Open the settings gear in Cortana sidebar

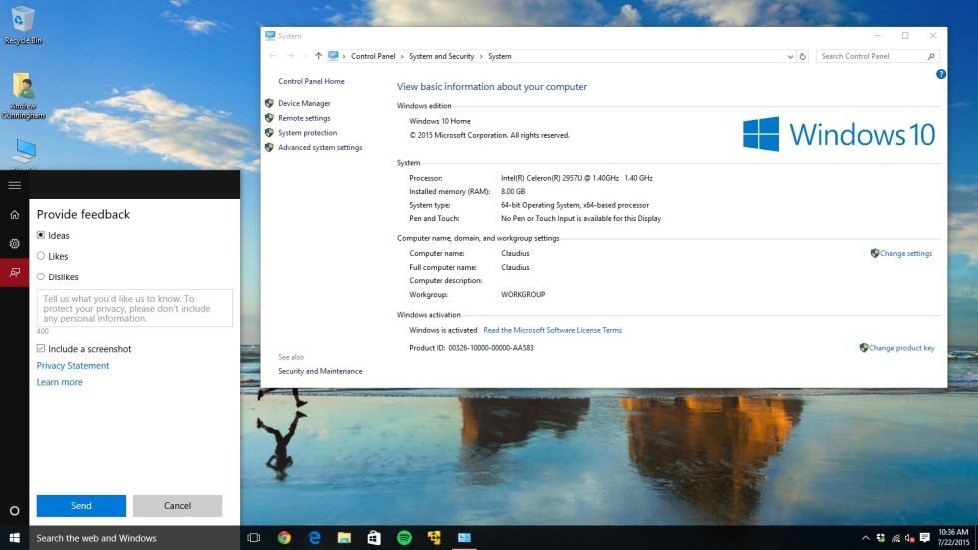(14, 244)
